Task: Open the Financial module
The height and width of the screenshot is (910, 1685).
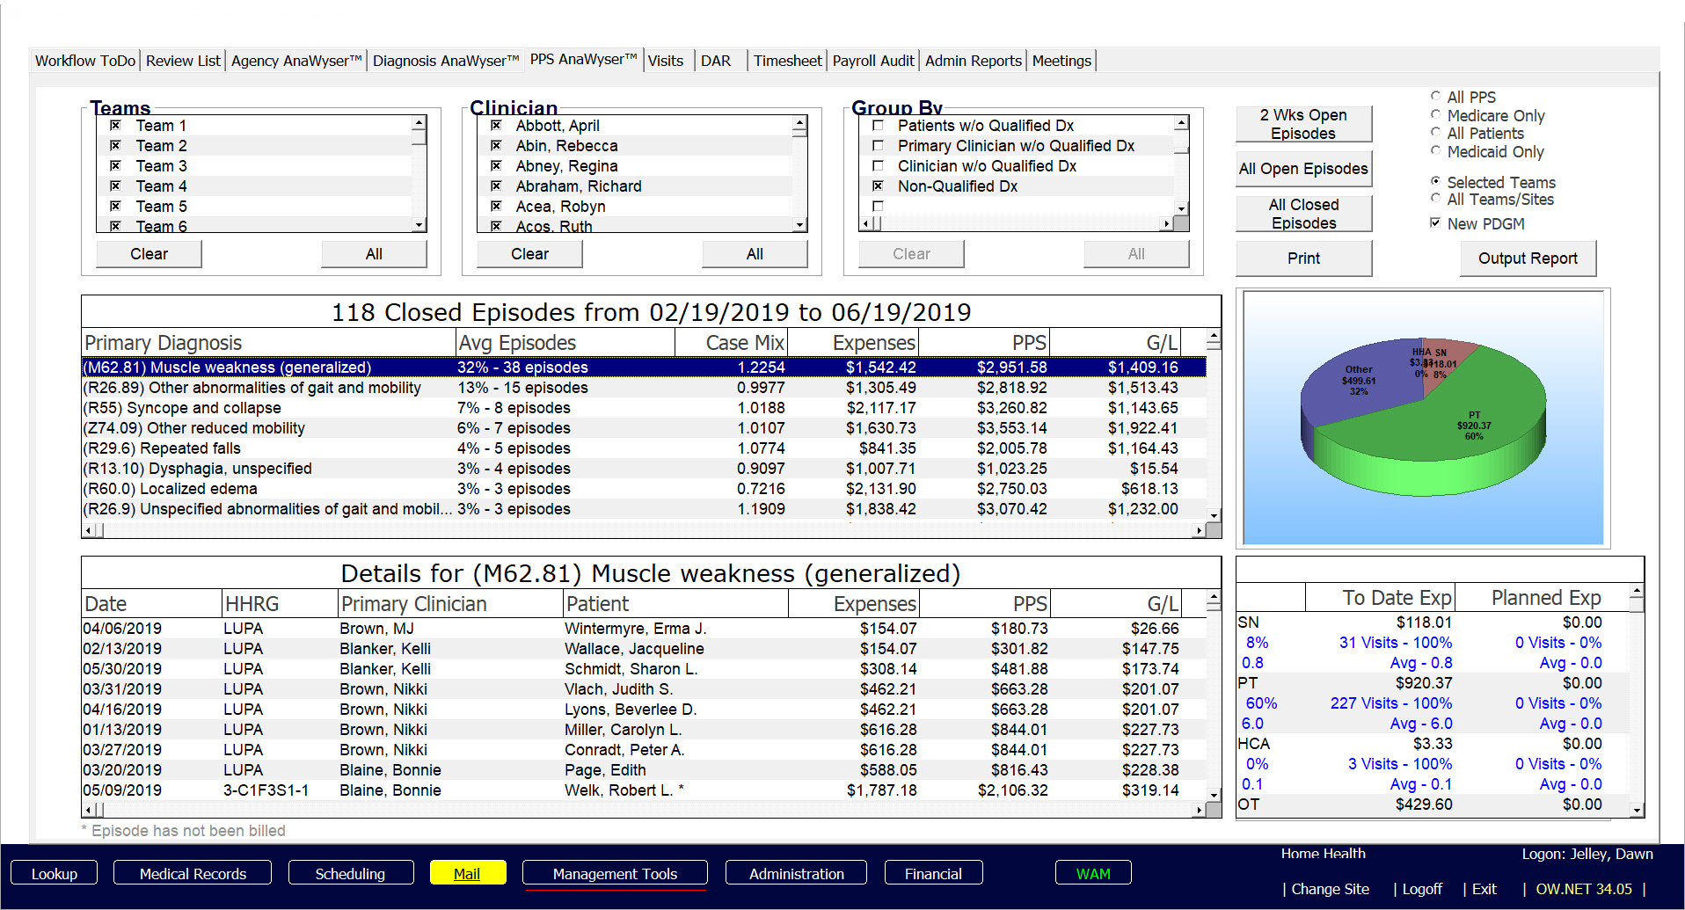Action: pyautogui.click(x=933, y=874)
